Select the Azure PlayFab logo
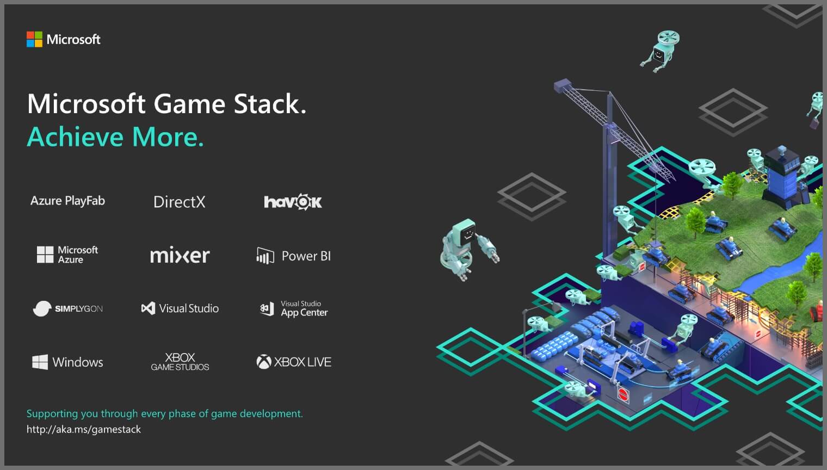 [x=67, y=201]
